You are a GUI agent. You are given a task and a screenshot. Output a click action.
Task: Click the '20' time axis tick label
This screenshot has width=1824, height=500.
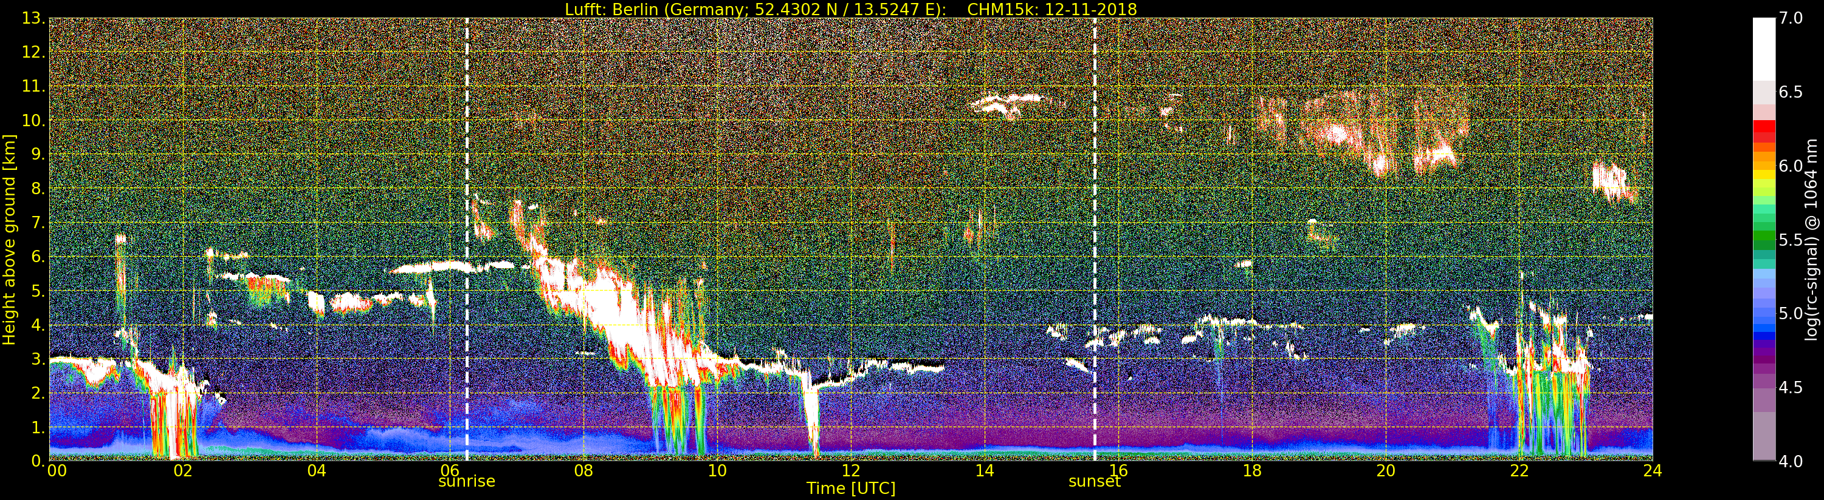1386,470
